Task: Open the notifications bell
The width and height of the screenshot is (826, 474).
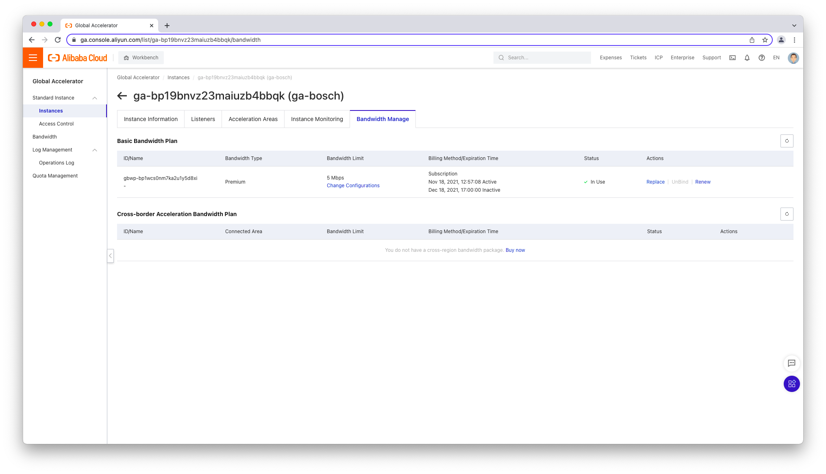Action: pos(747,58)
